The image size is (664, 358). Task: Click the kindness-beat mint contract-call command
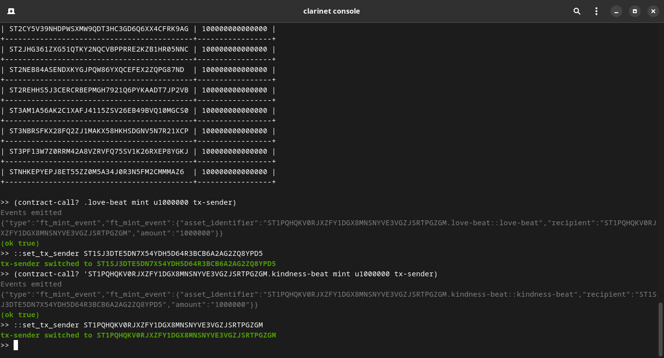pos(226,274)
